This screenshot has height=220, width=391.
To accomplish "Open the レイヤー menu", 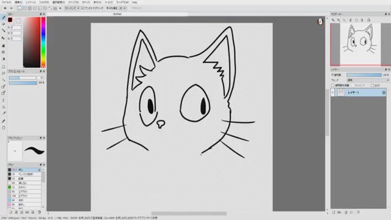I will pos(31,2).
